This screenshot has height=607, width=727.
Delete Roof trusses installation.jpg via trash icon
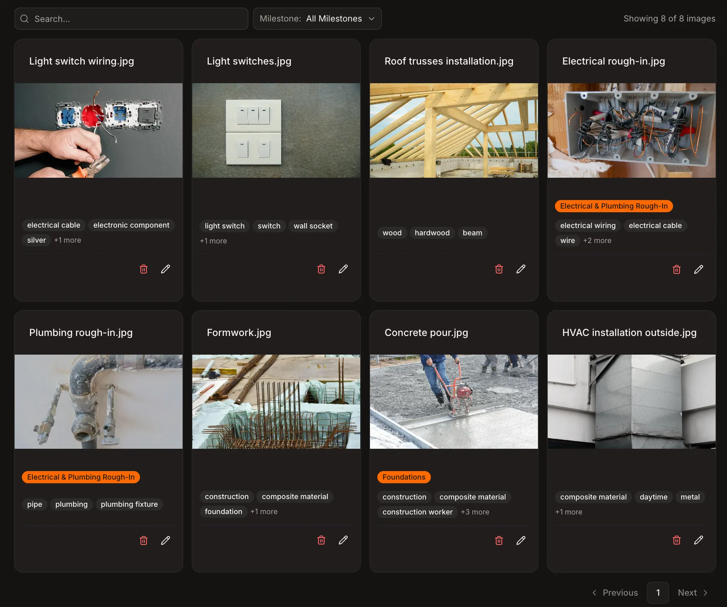click(x=499, y=269)
